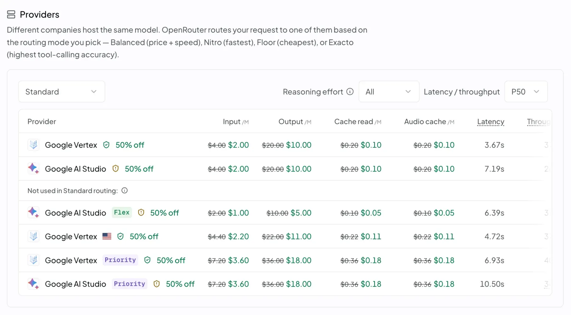Click the 50% off label in the Flex row
The height and width of the screenshot is (315, 571).
165,213
